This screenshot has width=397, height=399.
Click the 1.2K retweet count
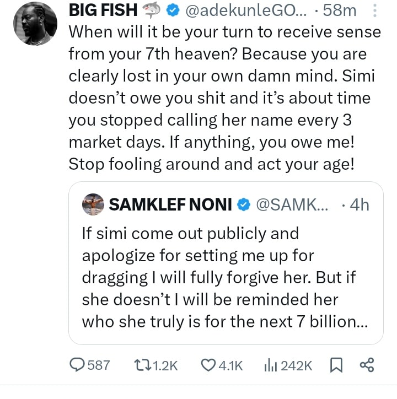pyautogui.click(x=164, y=365)
